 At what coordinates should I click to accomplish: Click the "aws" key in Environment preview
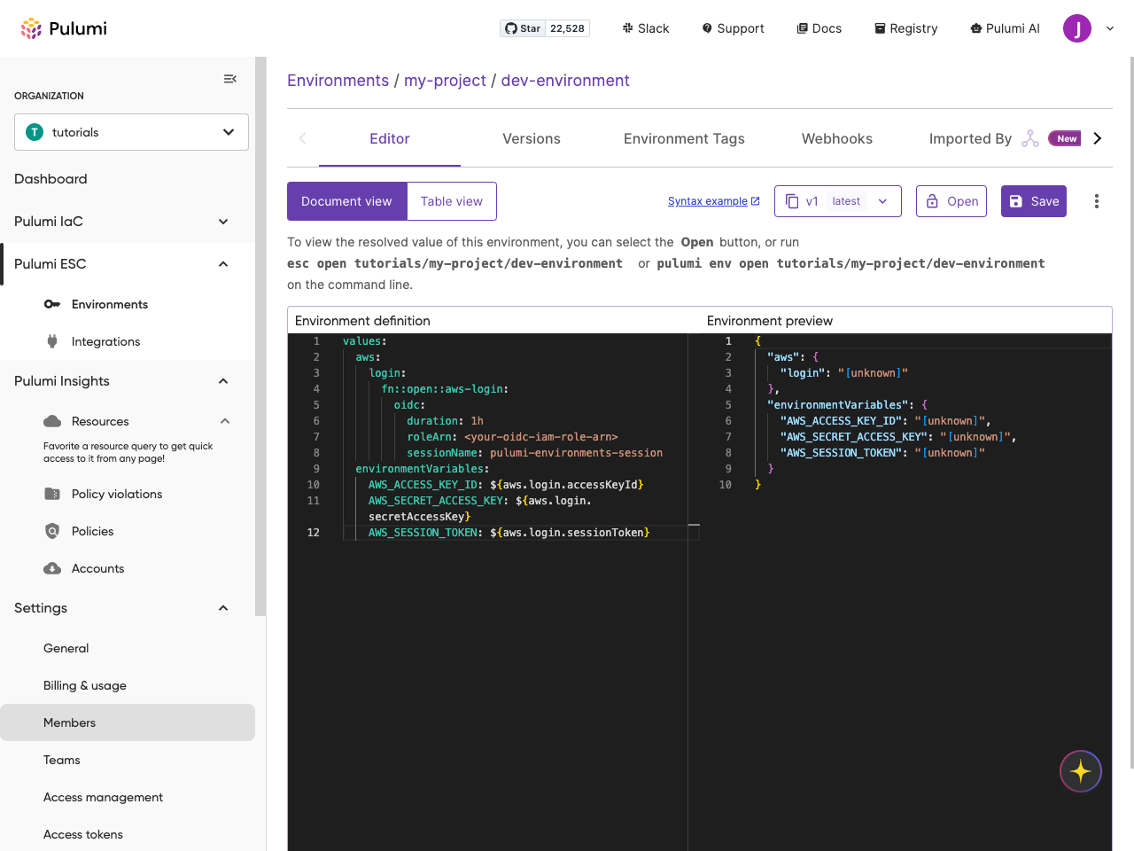784,357
